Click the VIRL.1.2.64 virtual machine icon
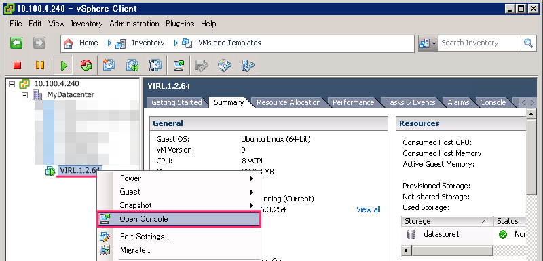The height and width of the screenshot is (261, 543). (x=50, y=170)
